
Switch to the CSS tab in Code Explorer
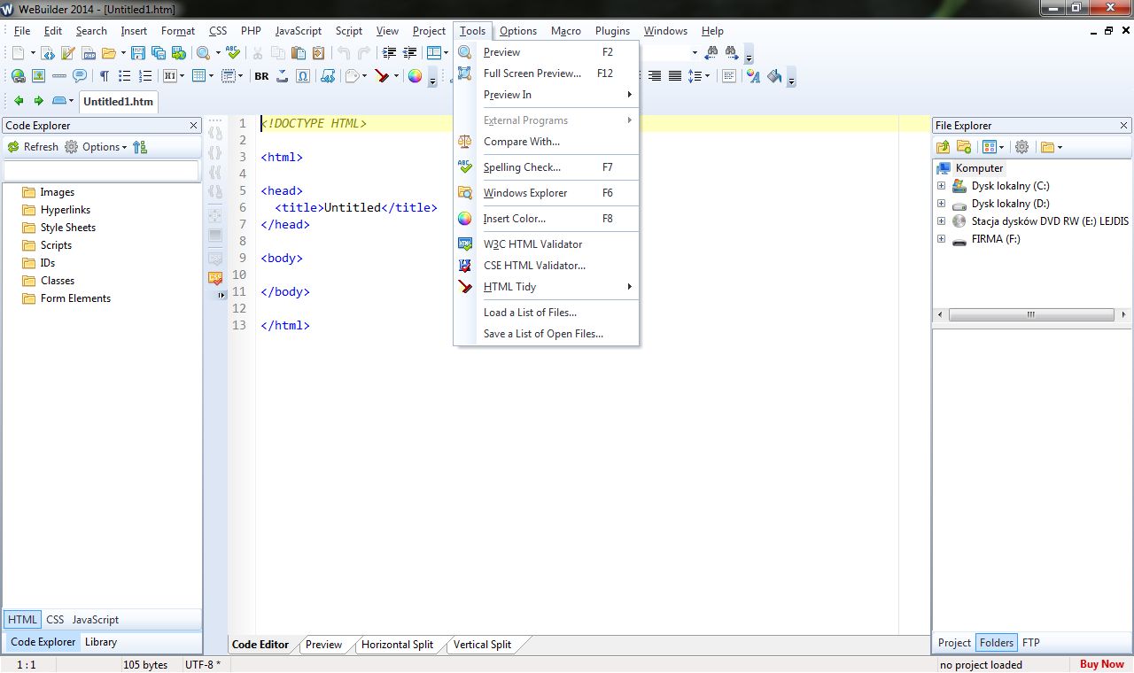tap(55, 620)
